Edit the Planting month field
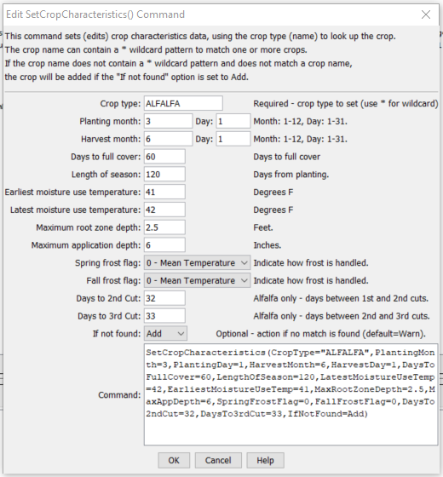This screenshot has width=443, height=477. tap(169, 121)
